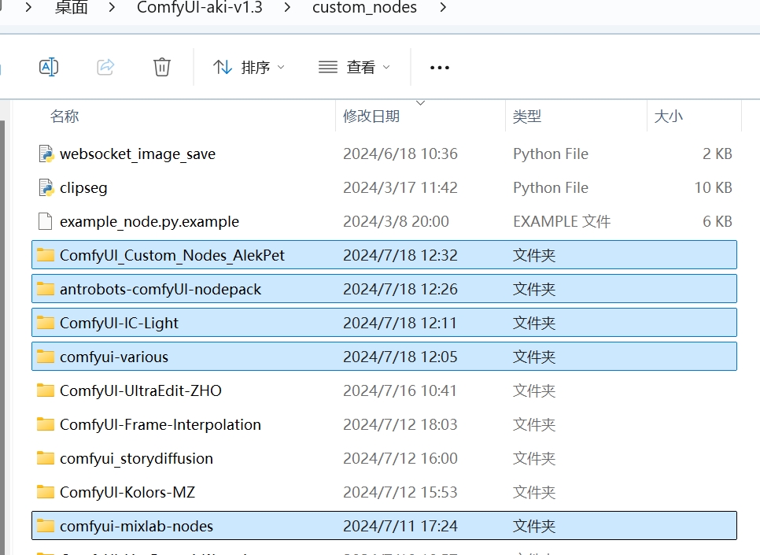Select the ComfyUI-UltraEdit-ZHO folder name

(141, 390)
